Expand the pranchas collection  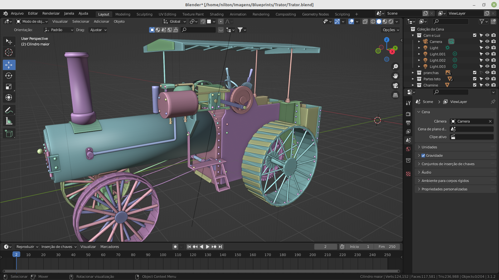413,73
